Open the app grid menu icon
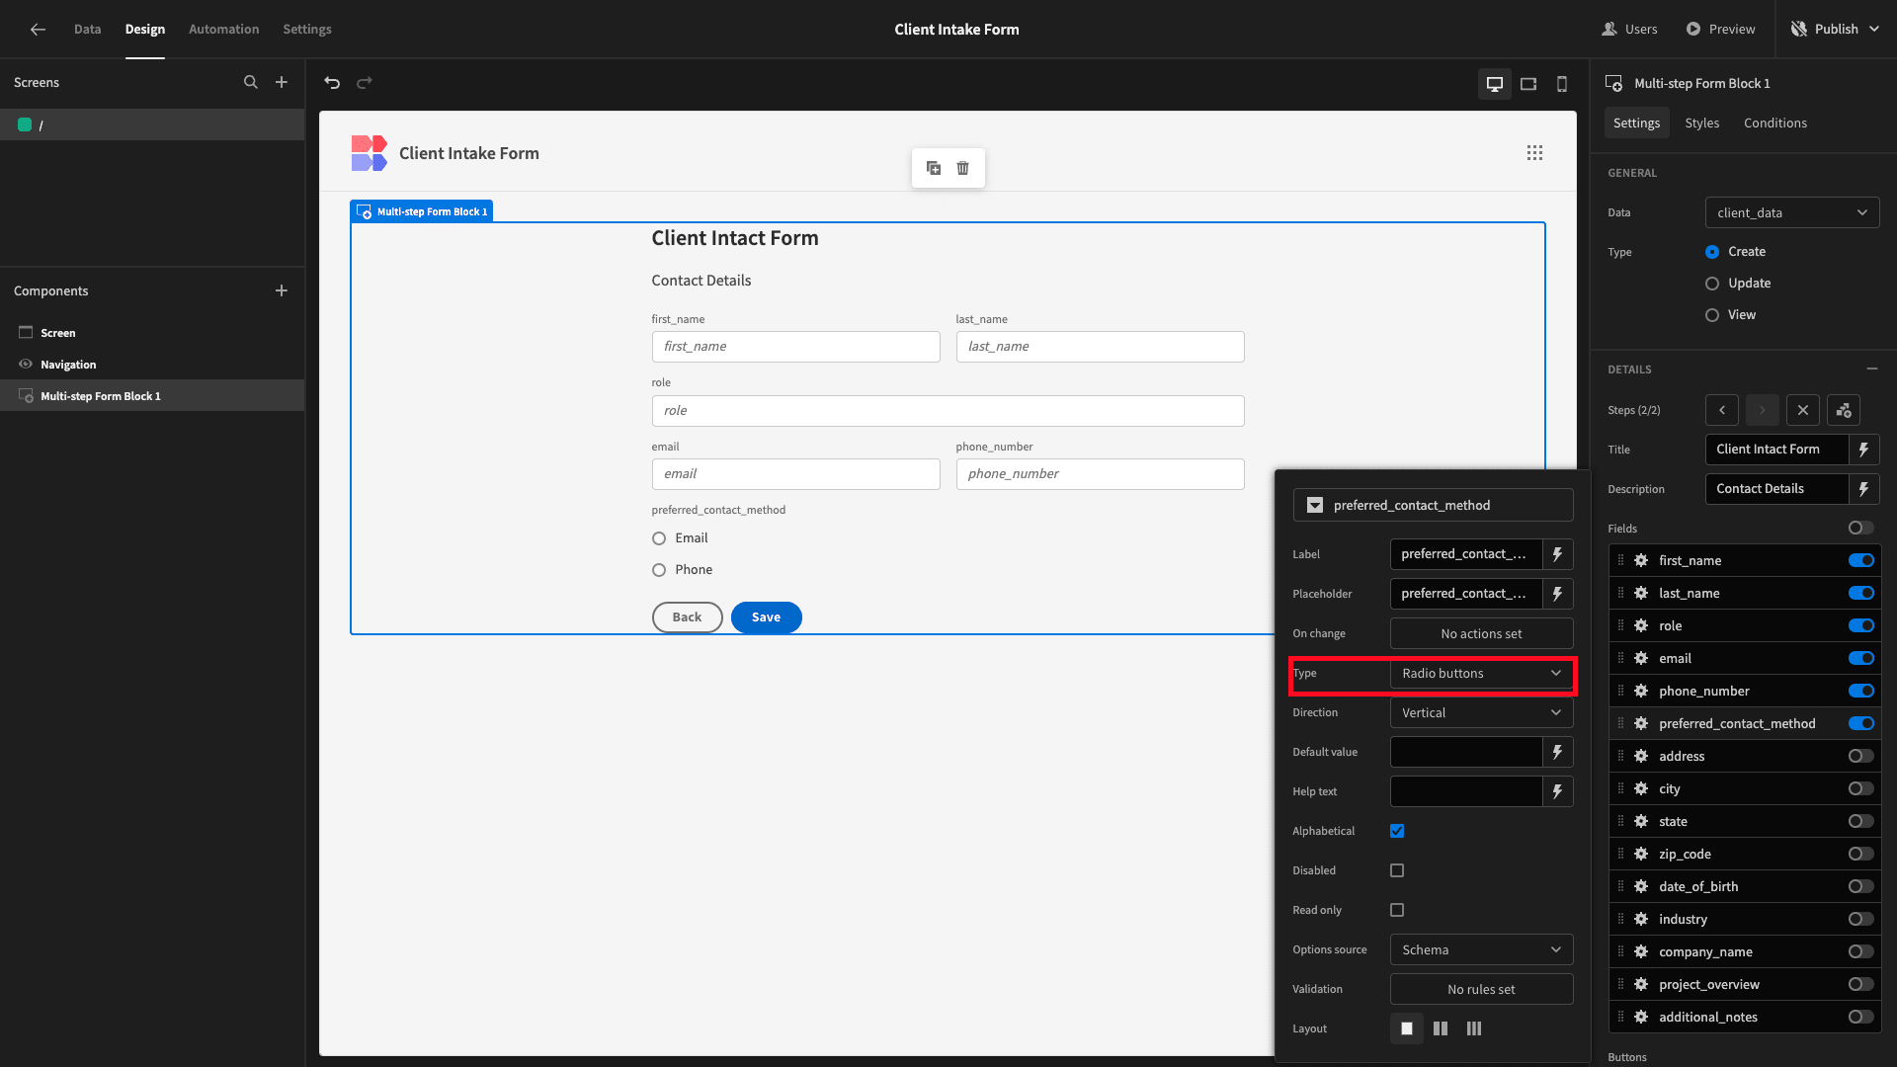The image size is (1897, 1067). point(1534,153)
